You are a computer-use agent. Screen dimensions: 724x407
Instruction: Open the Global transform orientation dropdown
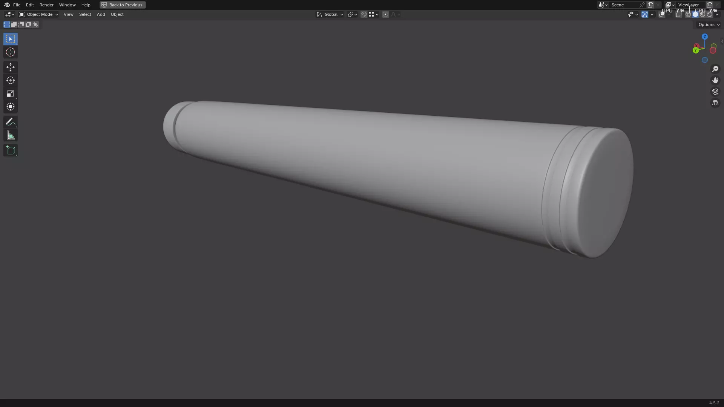[330, 14]
